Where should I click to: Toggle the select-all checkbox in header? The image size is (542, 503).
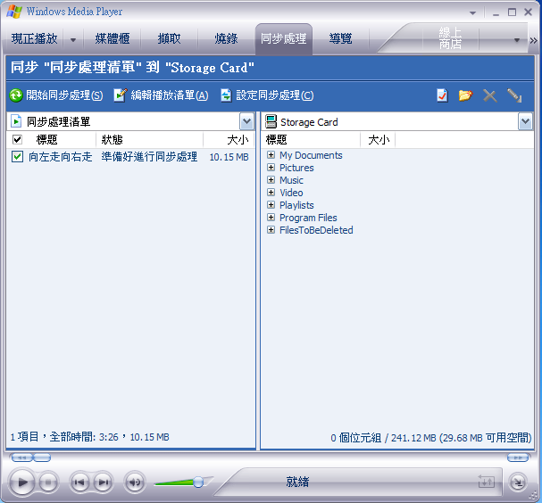click(17, 139)
